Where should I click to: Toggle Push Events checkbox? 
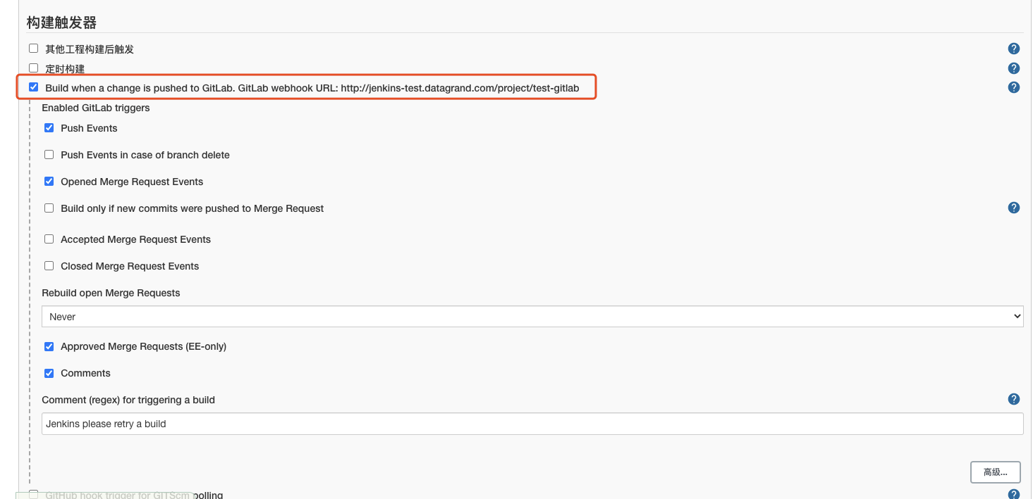click(49, 128)
